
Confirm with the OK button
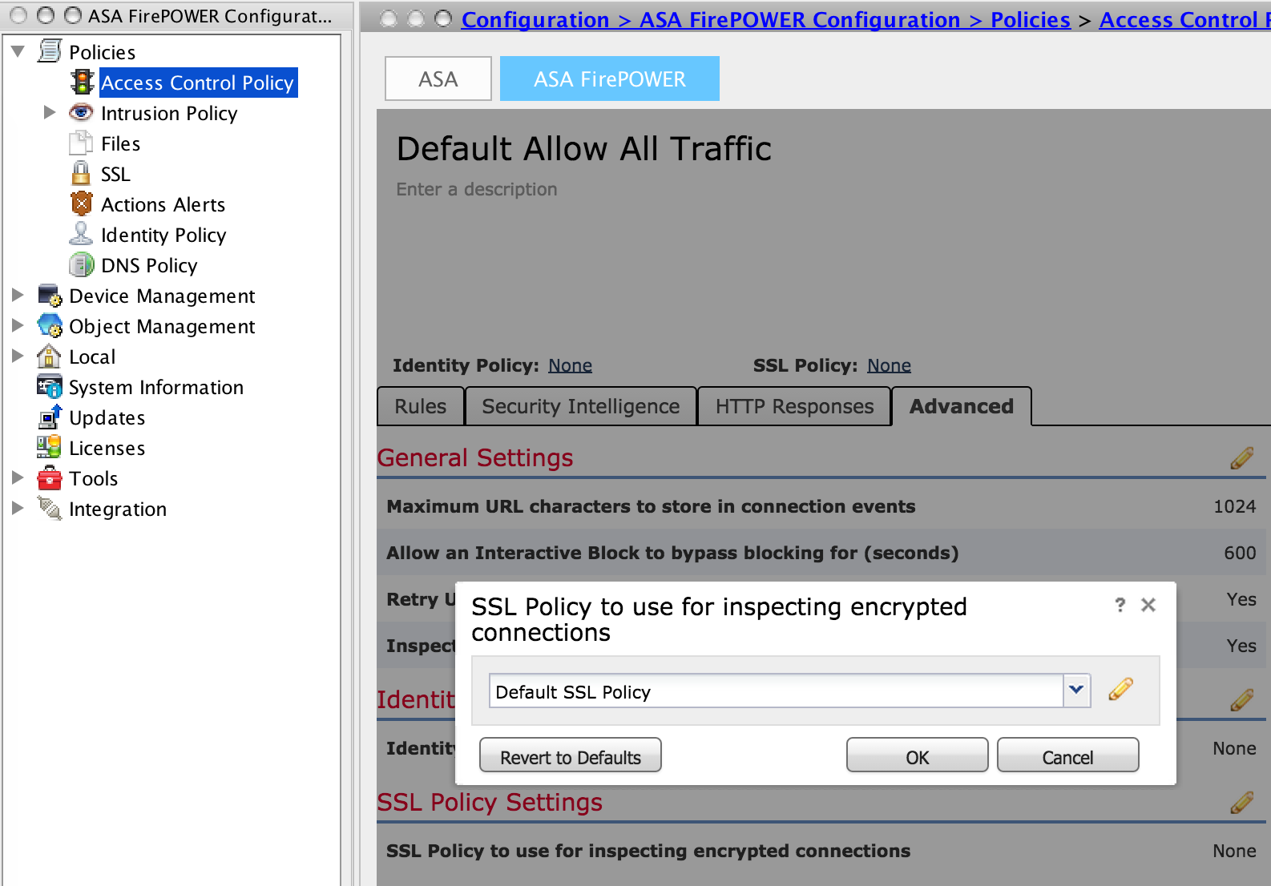pos(918,755)
